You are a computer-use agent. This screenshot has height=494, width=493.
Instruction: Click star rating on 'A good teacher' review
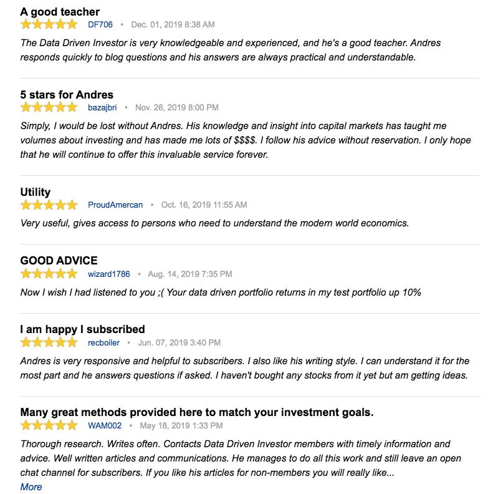point(49,24)
